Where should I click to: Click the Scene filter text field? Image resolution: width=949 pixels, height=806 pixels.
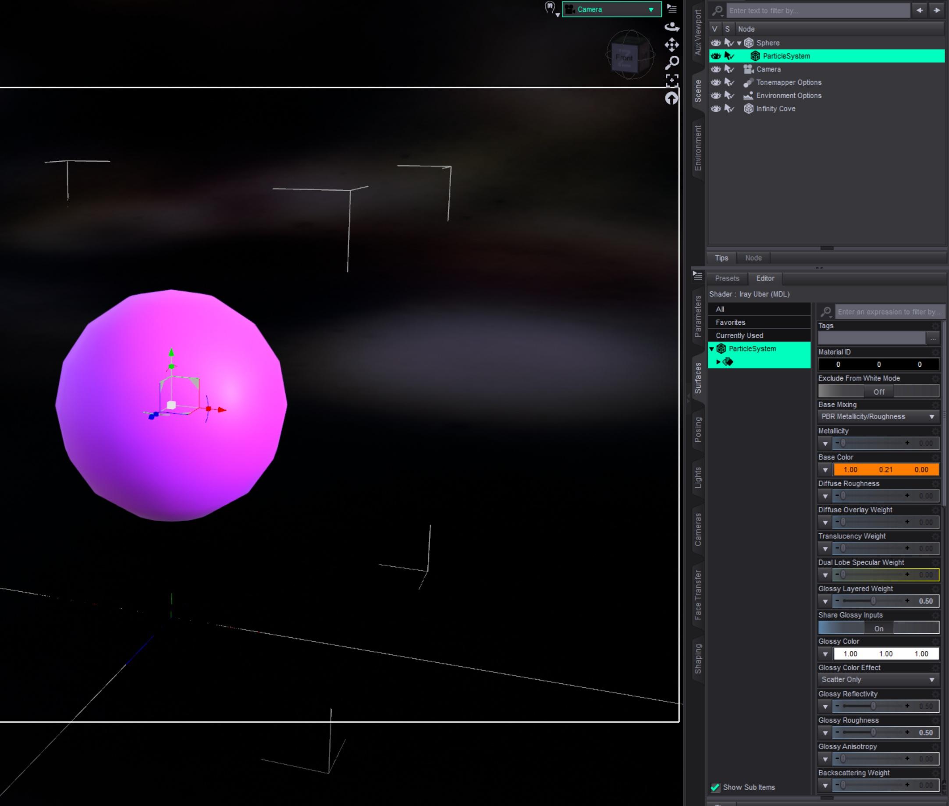click(x=817, y=11)
